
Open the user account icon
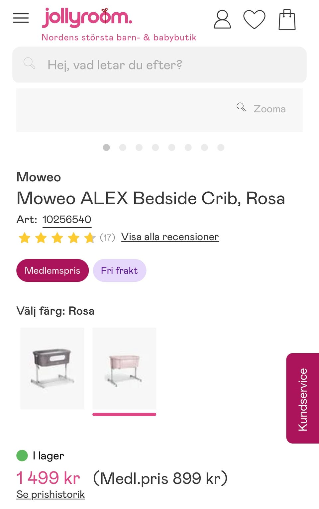coord(222,19)
